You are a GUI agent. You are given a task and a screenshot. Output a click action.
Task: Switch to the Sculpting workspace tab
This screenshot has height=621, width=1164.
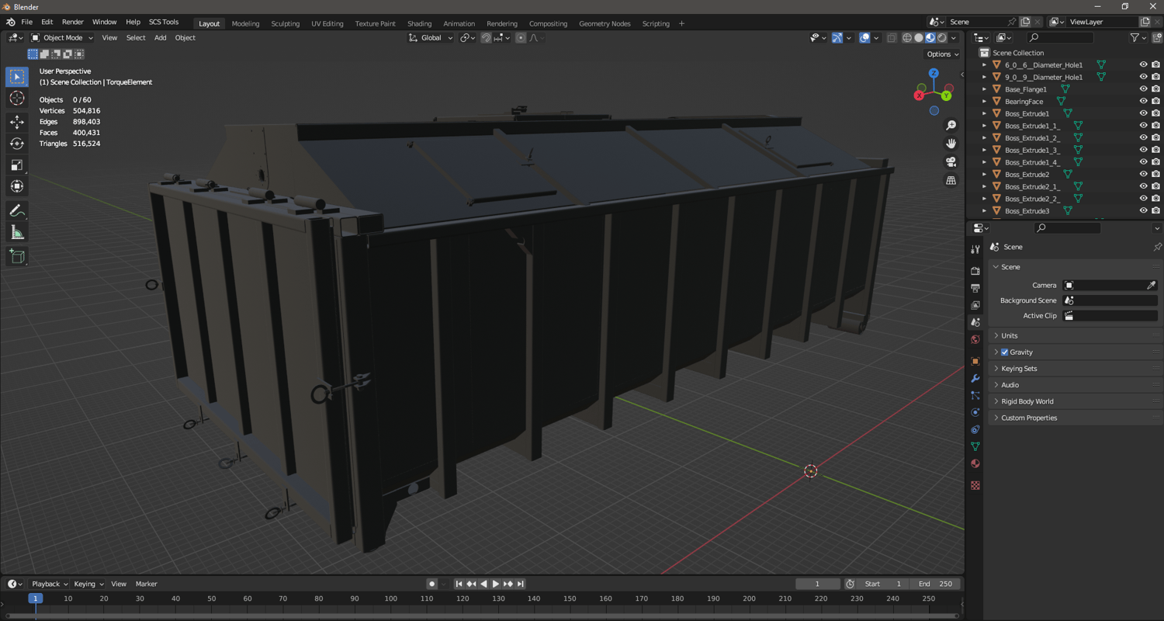(285, 23)
